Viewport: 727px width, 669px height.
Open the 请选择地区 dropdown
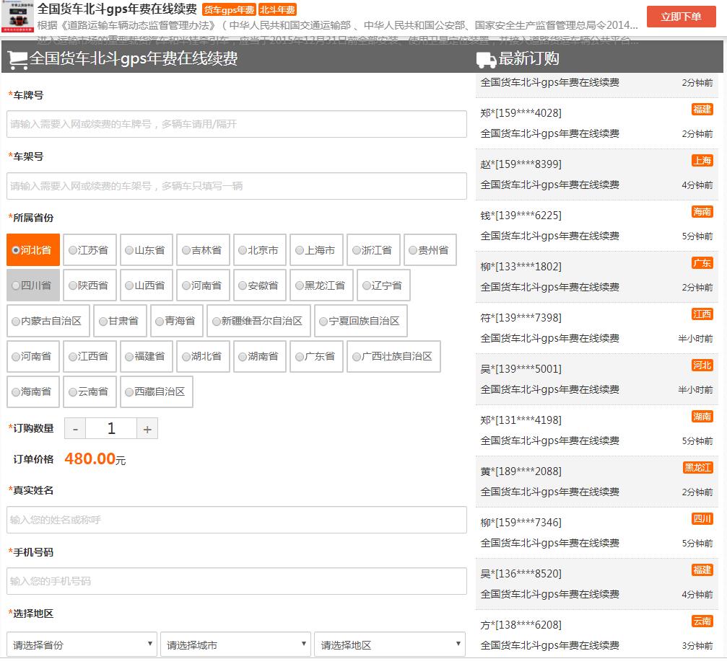point(389,644)
